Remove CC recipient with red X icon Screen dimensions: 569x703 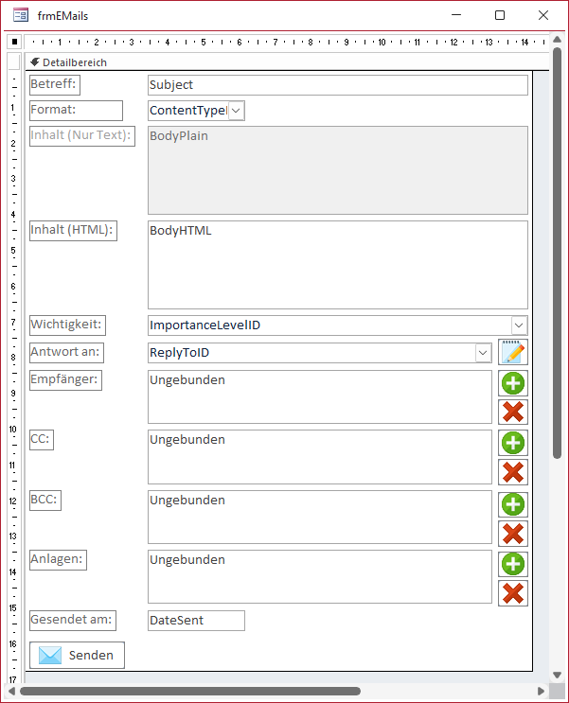[x=513, y=472]
